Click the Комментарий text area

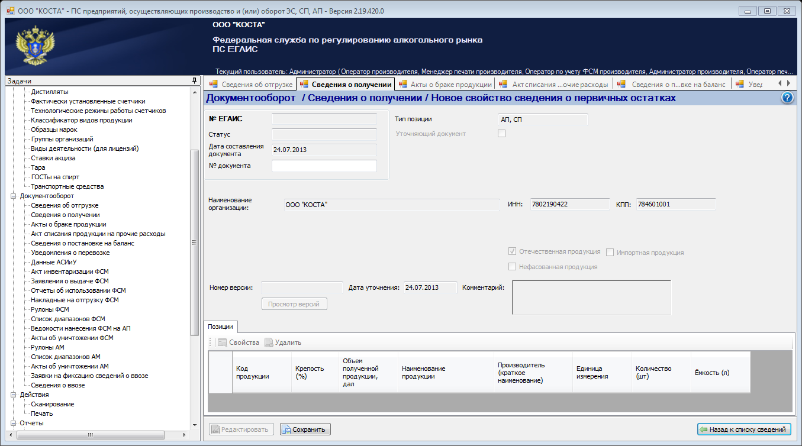(x=591, y=298)
